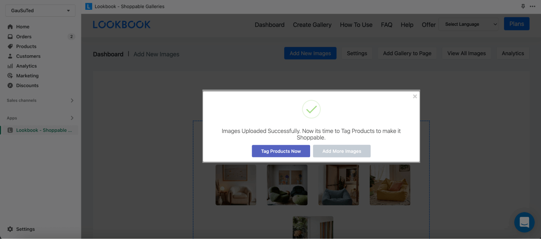Open Discounts in the sidebar
This screenshot has height=239, width=541.
click(27, 85)
